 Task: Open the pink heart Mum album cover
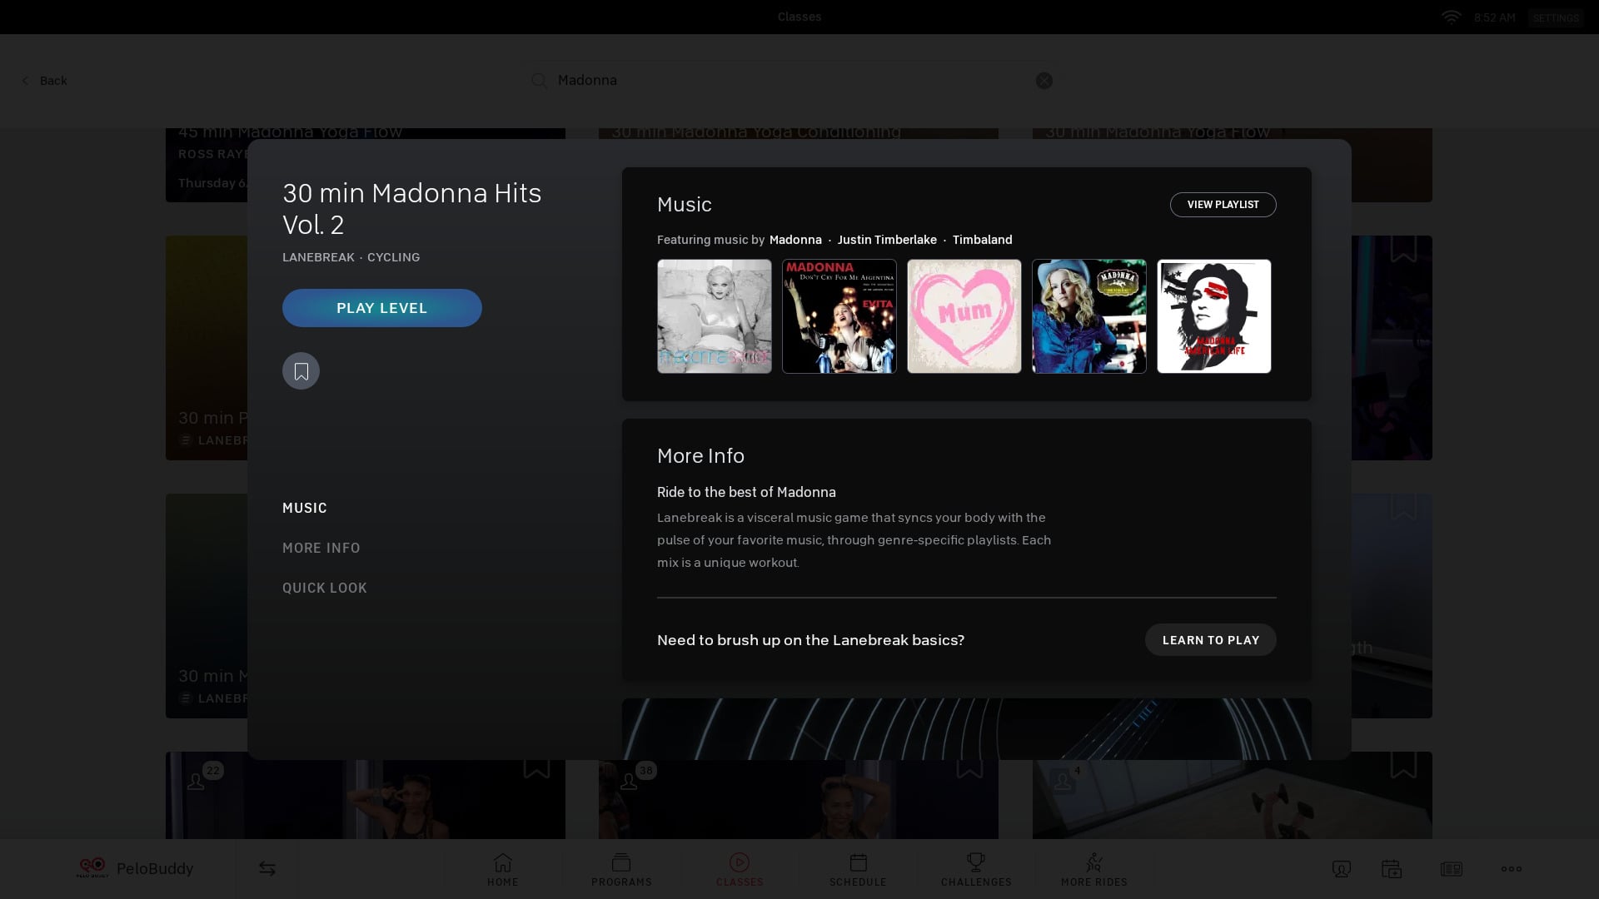tap(964, 316)
